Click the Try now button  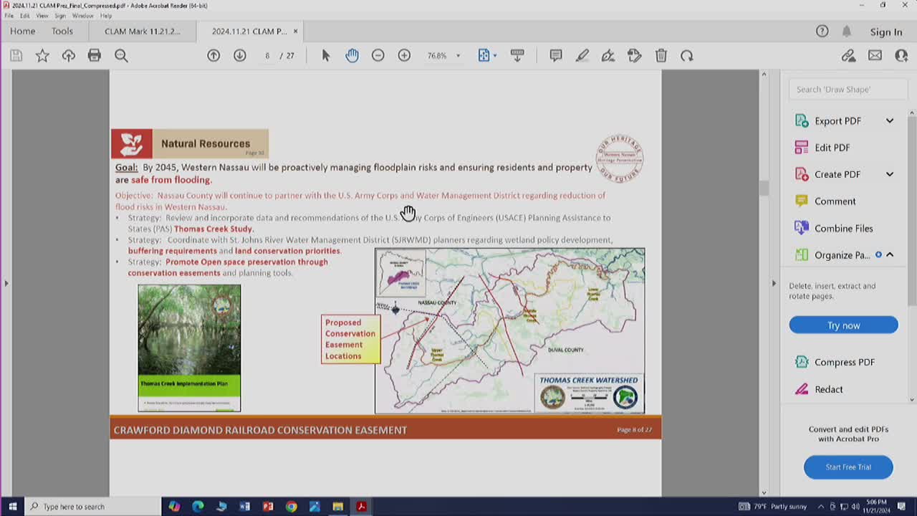pos(843,325)
